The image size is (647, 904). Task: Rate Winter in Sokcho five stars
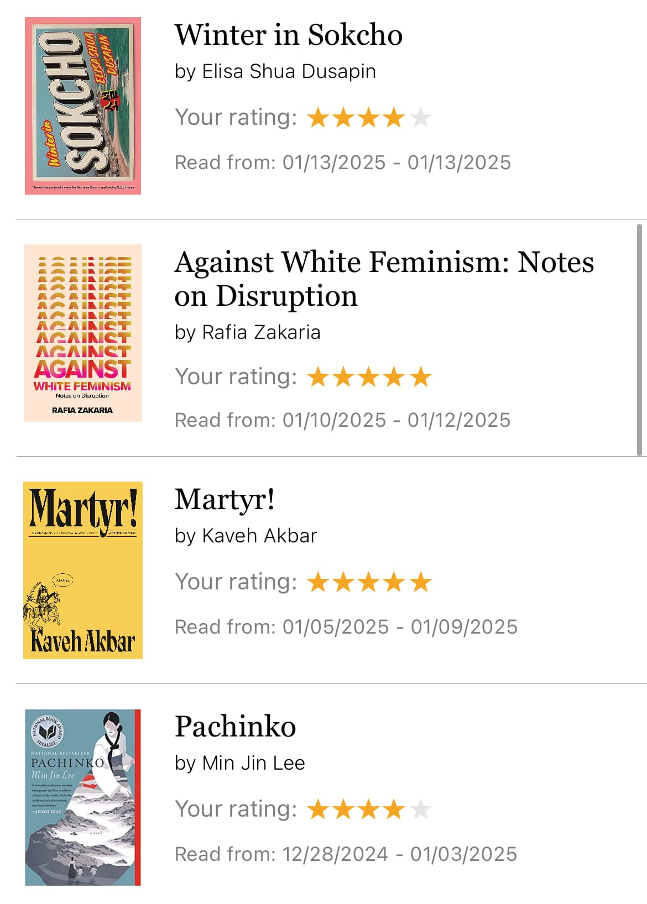[x=421, y=118]
